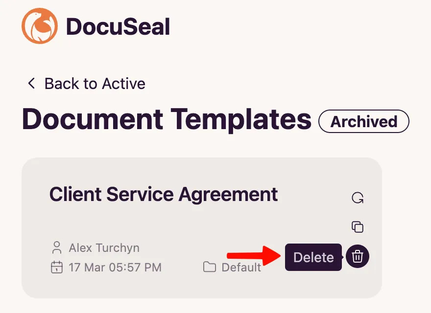Click the author name Alex Turchyn
431x313 pixels.
tap(104, 248)
